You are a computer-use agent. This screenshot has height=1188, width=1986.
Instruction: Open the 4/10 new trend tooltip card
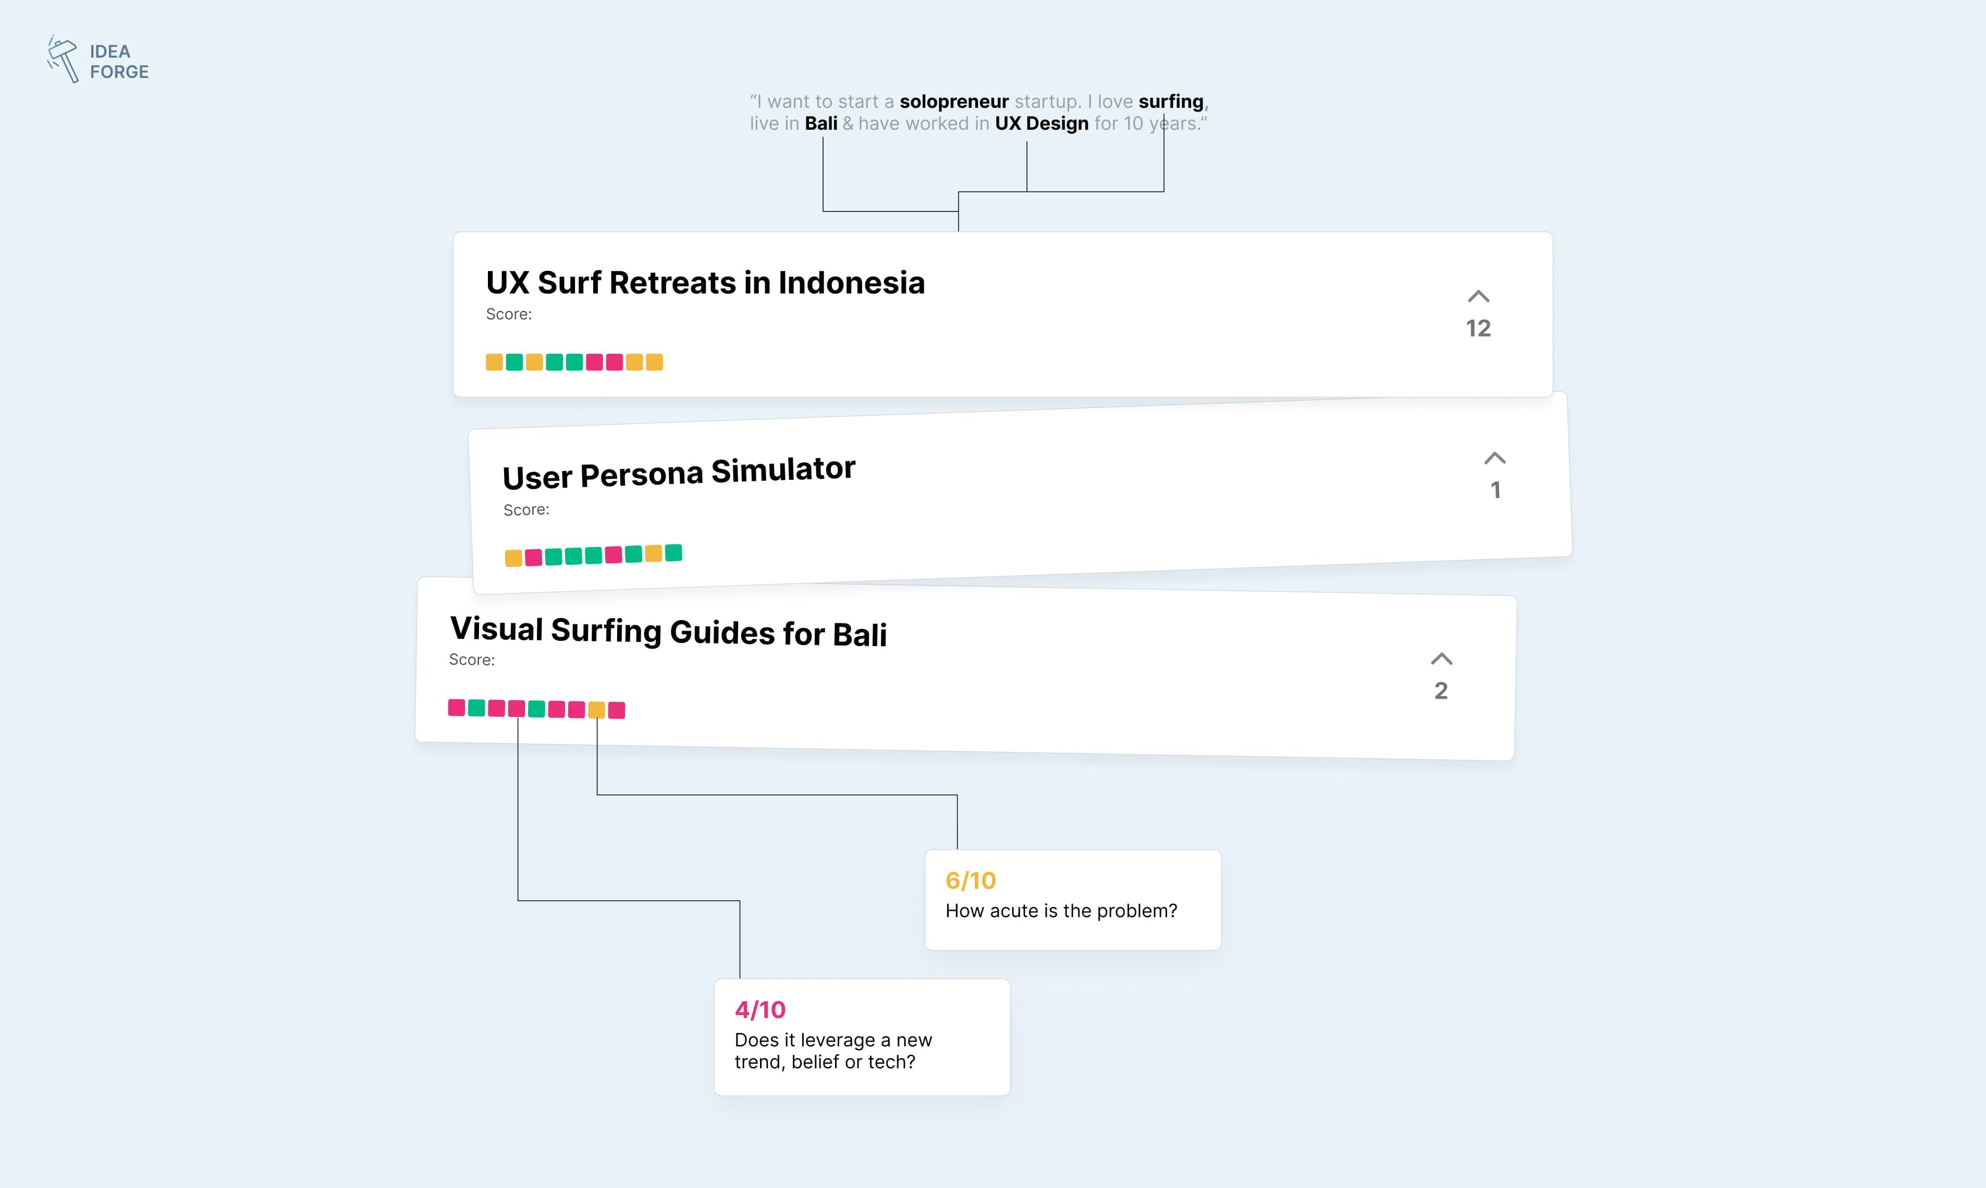[861, 1037]
